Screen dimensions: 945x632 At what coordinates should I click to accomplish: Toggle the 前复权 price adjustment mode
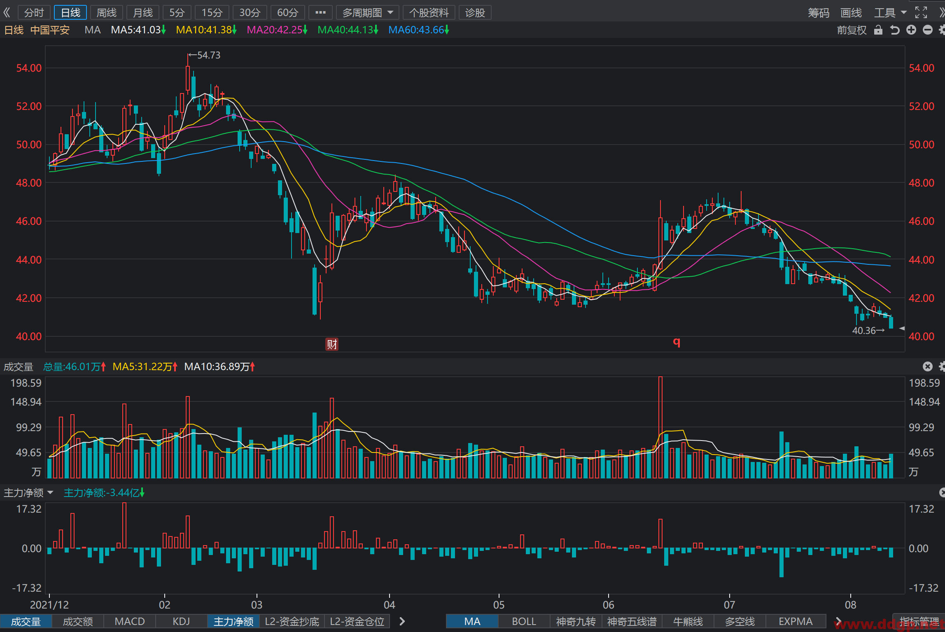(x=852, y=30)
